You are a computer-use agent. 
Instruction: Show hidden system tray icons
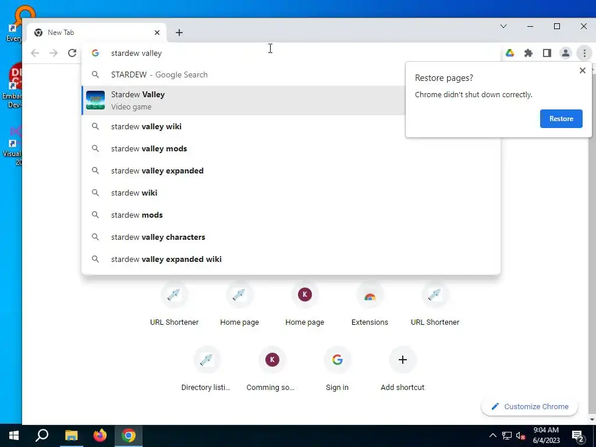pos(492,435)
